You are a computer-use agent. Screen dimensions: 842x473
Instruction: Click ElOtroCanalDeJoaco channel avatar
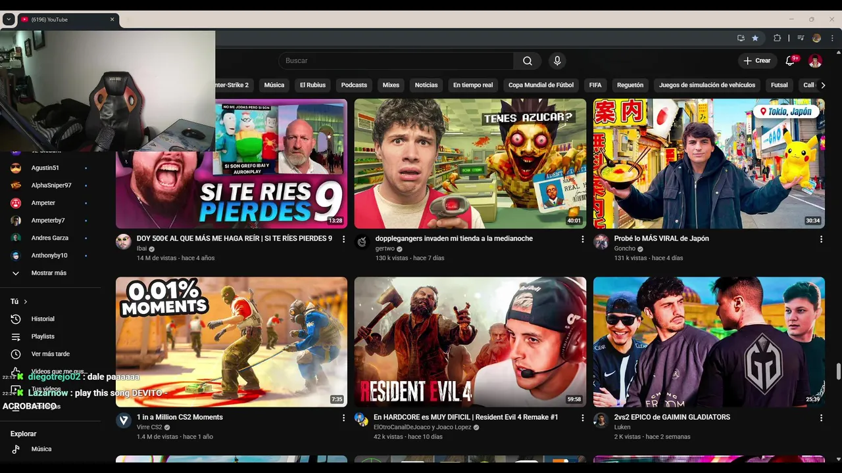point(362,420)
